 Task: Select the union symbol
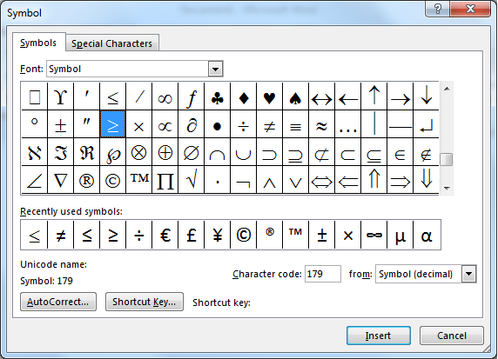[243, 151]
